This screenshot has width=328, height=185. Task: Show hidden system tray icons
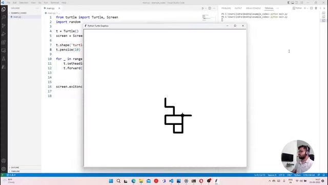tap(270, 181)
